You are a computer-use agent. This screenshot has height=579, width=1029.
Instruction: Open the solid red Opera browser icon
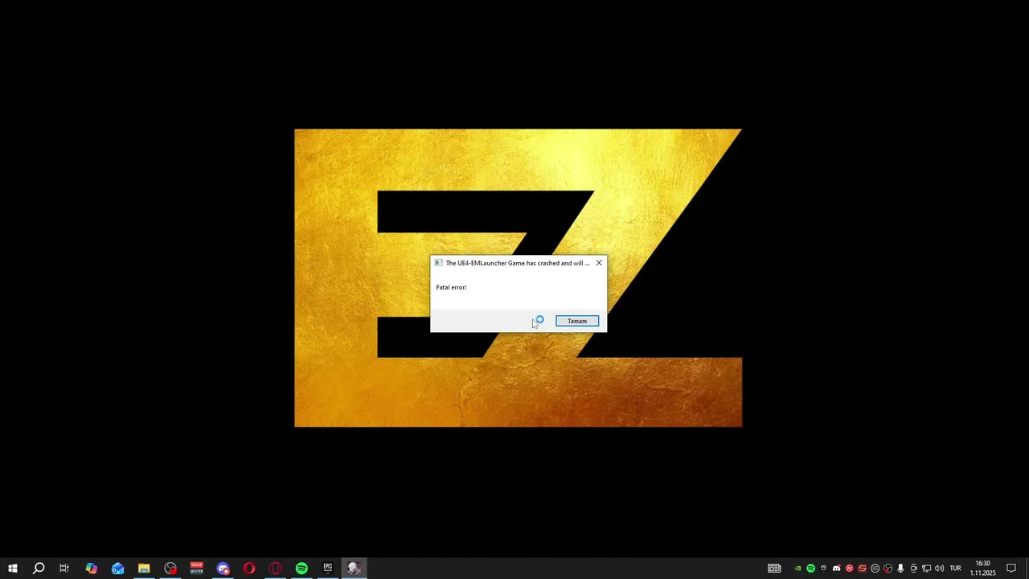249,569
